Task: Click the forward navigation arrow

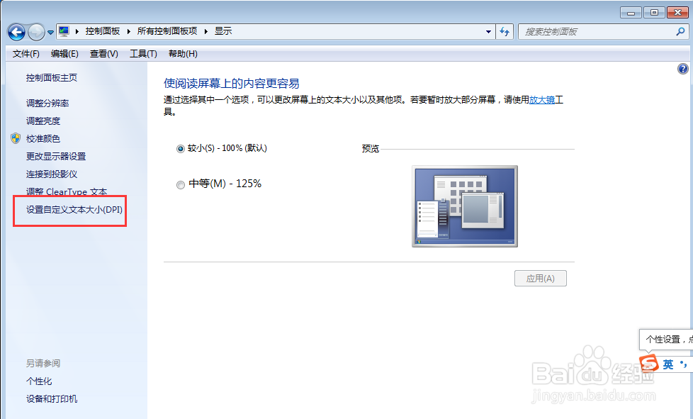Action: tap(35, 31)
